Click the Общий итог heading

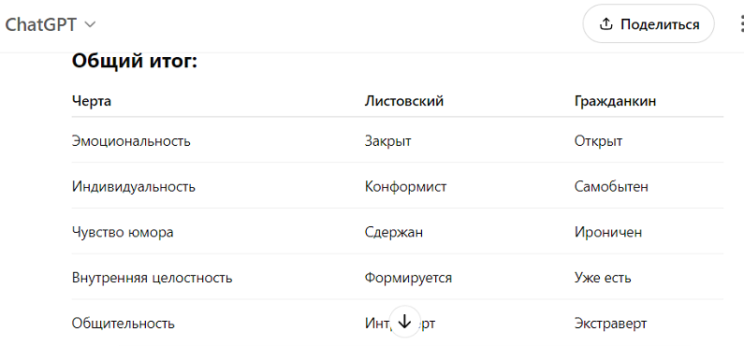[134, 62]
